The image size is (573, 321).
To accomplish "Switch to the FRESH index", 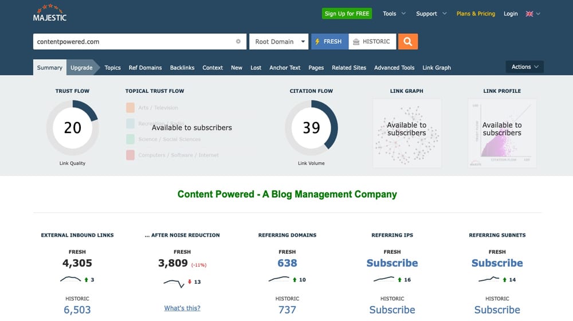I will pyautogui.click(x=329, y=41).
